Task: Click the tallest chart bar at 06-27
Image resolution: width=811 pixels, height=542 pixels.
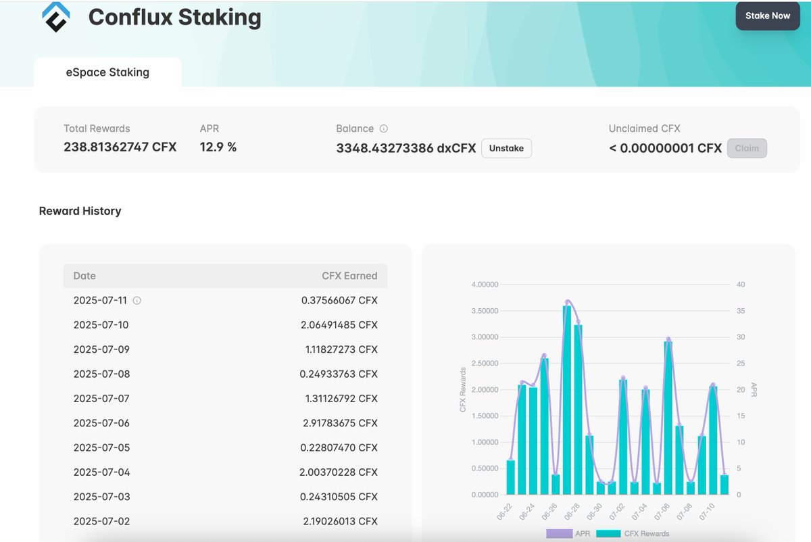Action: [x=567, y=400]
